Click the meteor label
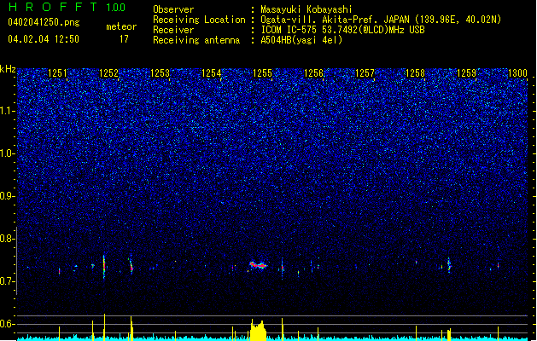The image size is (537, 341). click(121, 26)
